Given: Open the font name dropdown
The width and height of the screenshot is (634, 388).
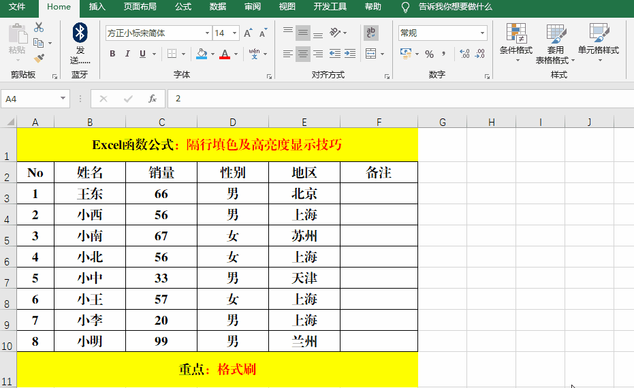Looking at the screenshot, I should pos(207,33).
